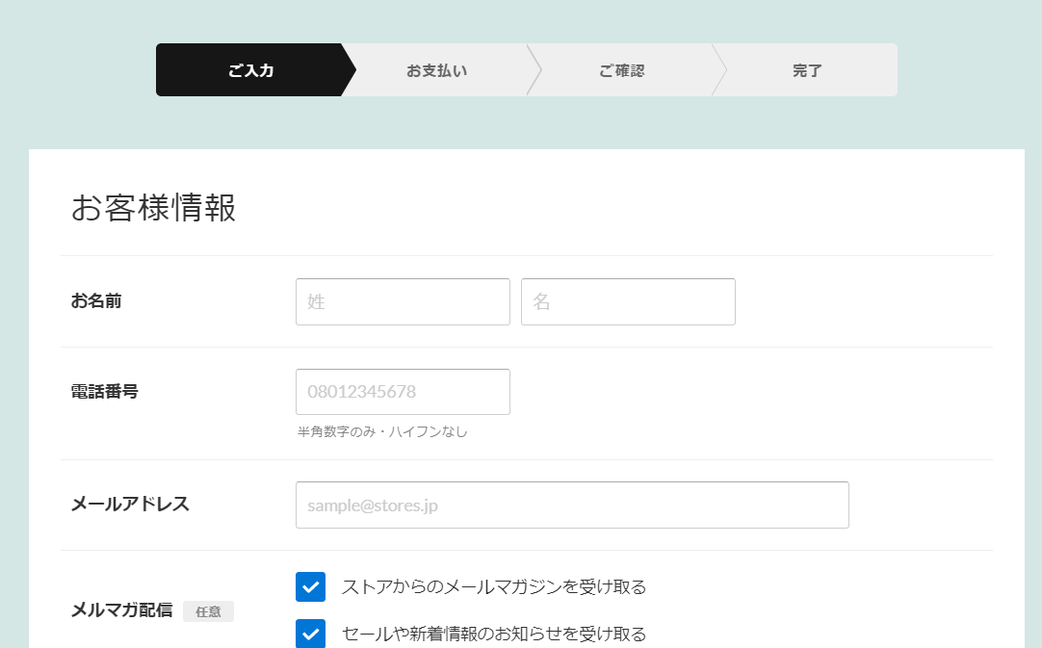1042x648 pixels.
Task: Click the お名前 field label
Action: (x=96, y=301)
